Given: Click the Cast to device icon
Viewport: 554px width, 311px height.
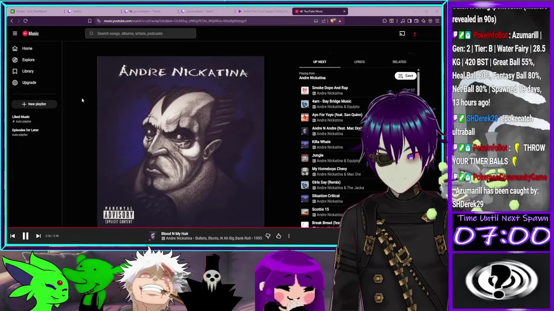Looking at the screenshot, I should coord(402,34).
